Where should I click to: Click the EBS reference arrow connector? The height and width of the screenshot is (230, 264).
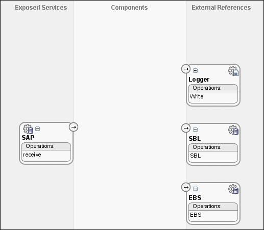pyautogui.click(x=186, y=187)
